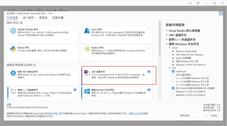This screenshot has height=126, width=227.
Task: Switch to the 语言包 tab
Action: point(43,18)
